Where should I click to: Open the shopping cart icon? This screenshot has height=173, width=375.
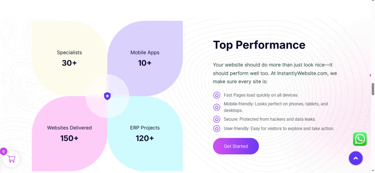point(11,159)
